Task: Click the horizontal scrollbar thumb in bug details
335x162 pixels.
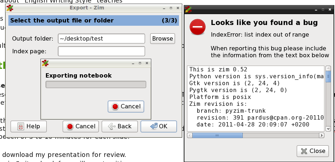Action: 217,135
